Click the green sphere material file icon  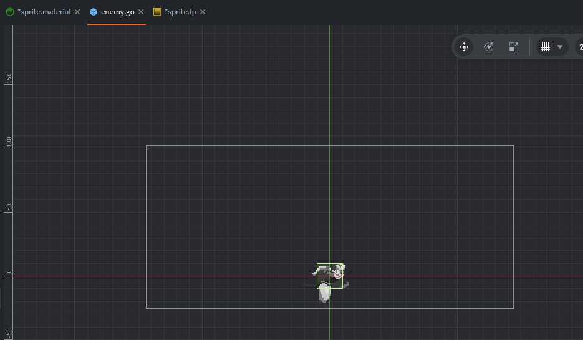(x=10, y=12)
